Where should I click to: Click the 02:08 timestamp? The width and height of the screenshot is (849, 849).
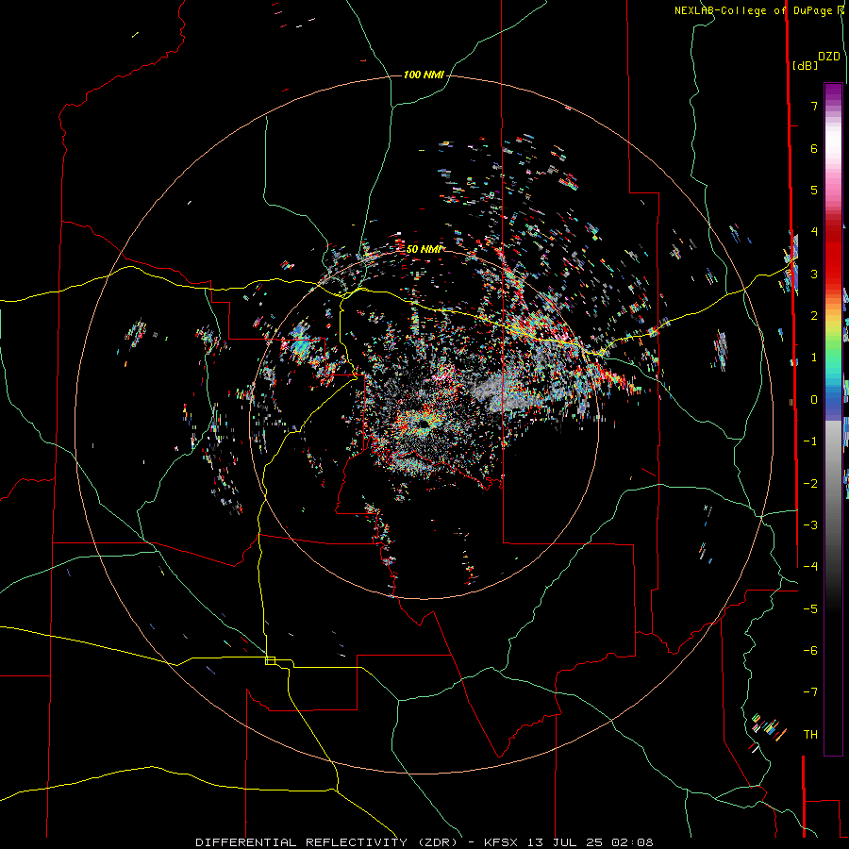point(632,842)
